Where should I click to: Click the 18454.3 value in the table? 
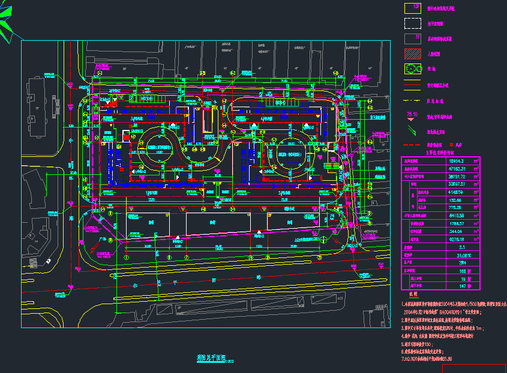point(457,162)
